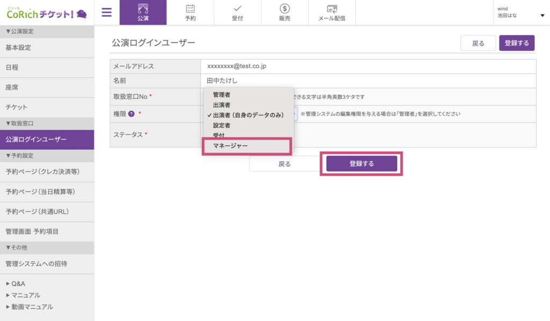This screenshot has height=321, width=550.
Task: Open 管理システムへの招待 in sidebar
Action: coord(36,264)
